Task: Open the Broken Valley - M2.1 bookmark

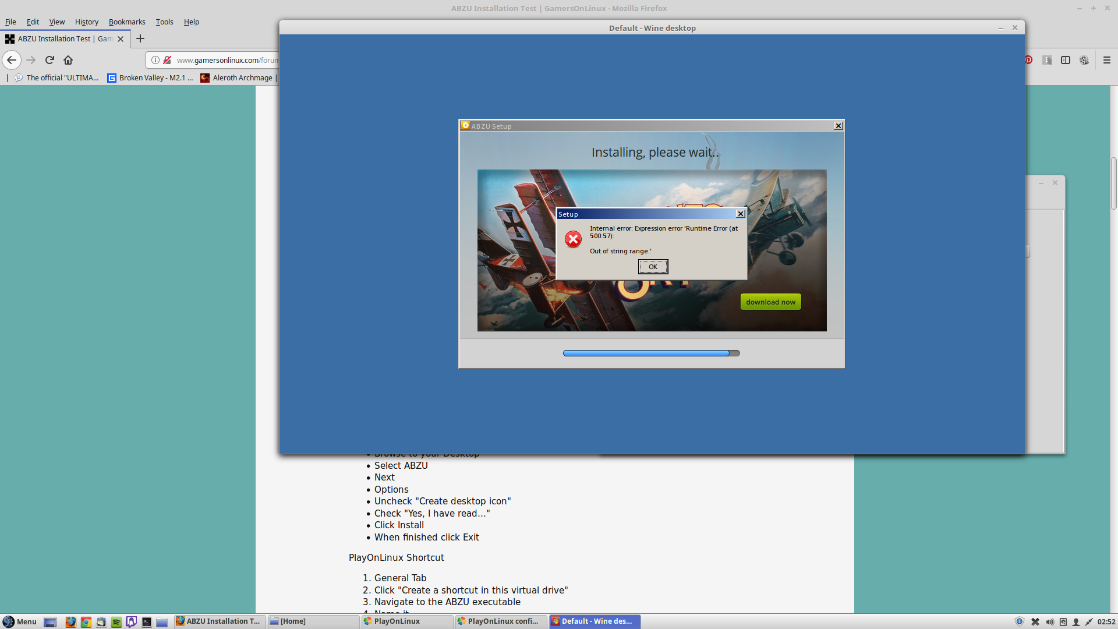Action: (x=150, y=77)
